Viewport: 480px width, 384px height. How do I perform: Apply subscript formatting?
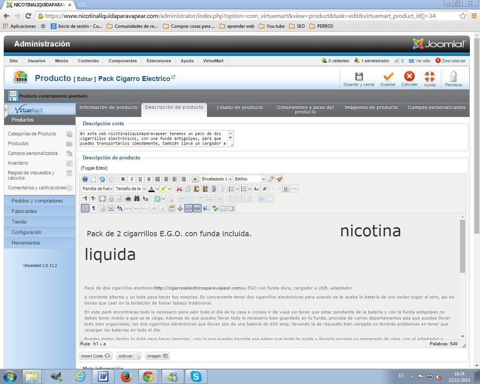point(256,189)
